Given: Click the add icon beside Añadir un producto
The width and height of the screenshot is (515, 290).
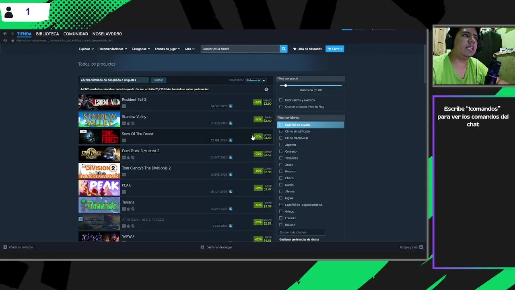Looking at the screenshot, I should click(5, 247).
